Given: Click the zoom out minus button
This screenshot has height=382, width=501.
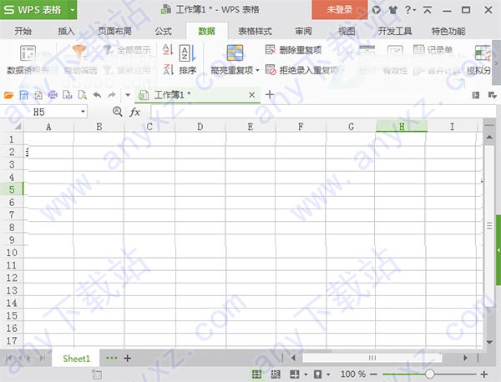Looking at the screenshot, I should click(x=373, y=374).
